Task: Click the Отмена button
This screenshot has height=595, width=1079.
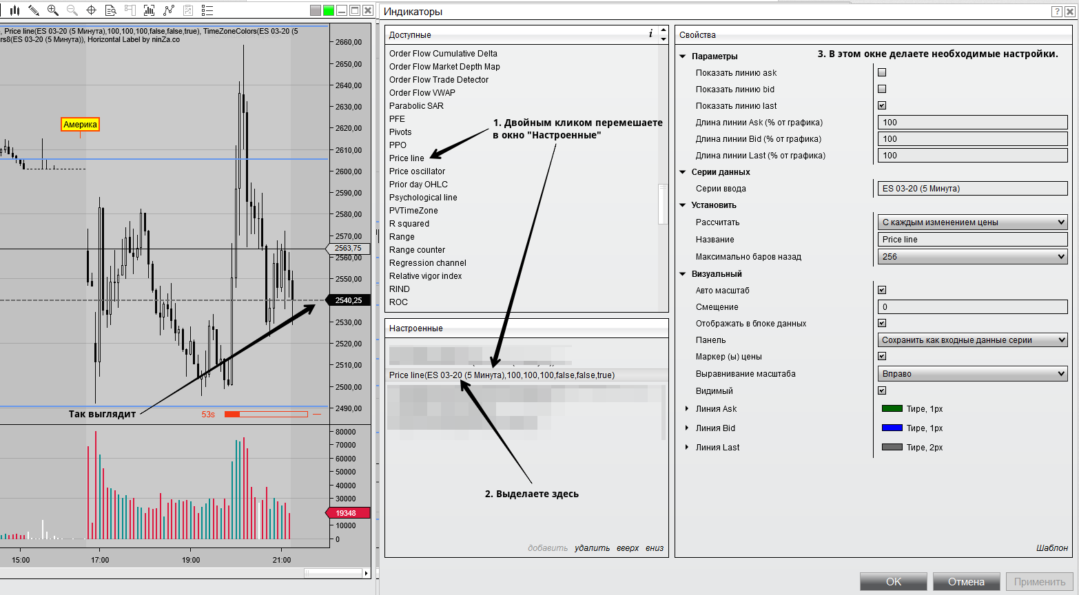Action: 966,582
